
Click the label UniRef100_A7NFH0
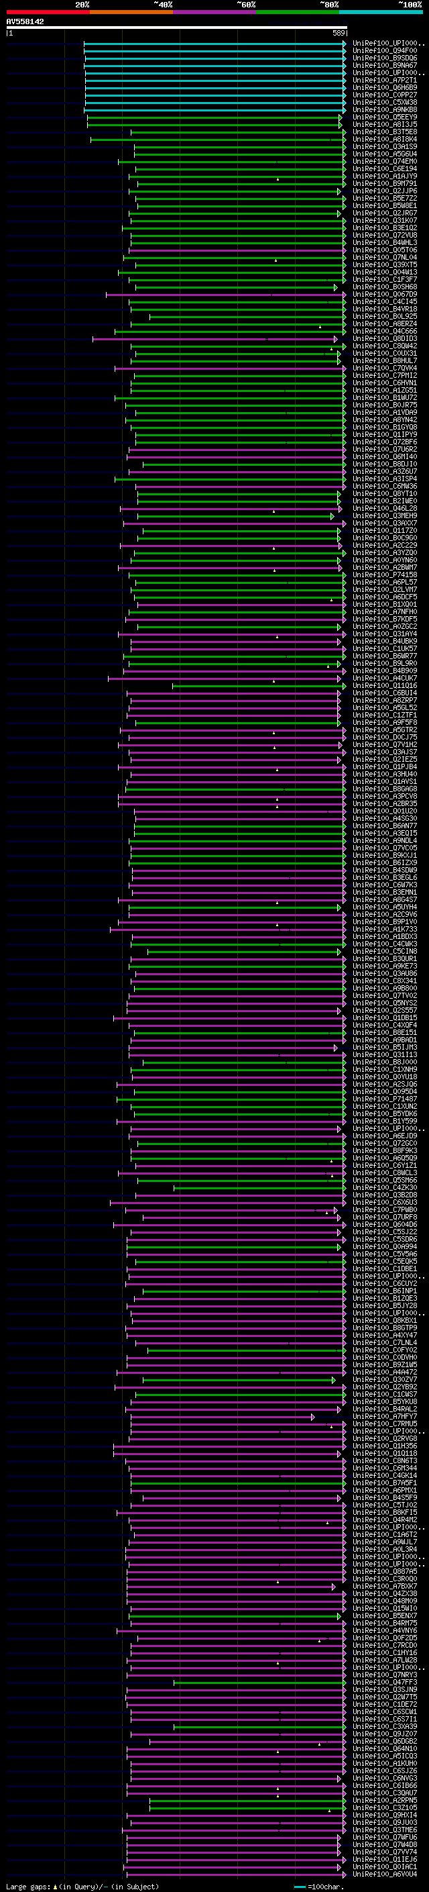pos(384,612)
